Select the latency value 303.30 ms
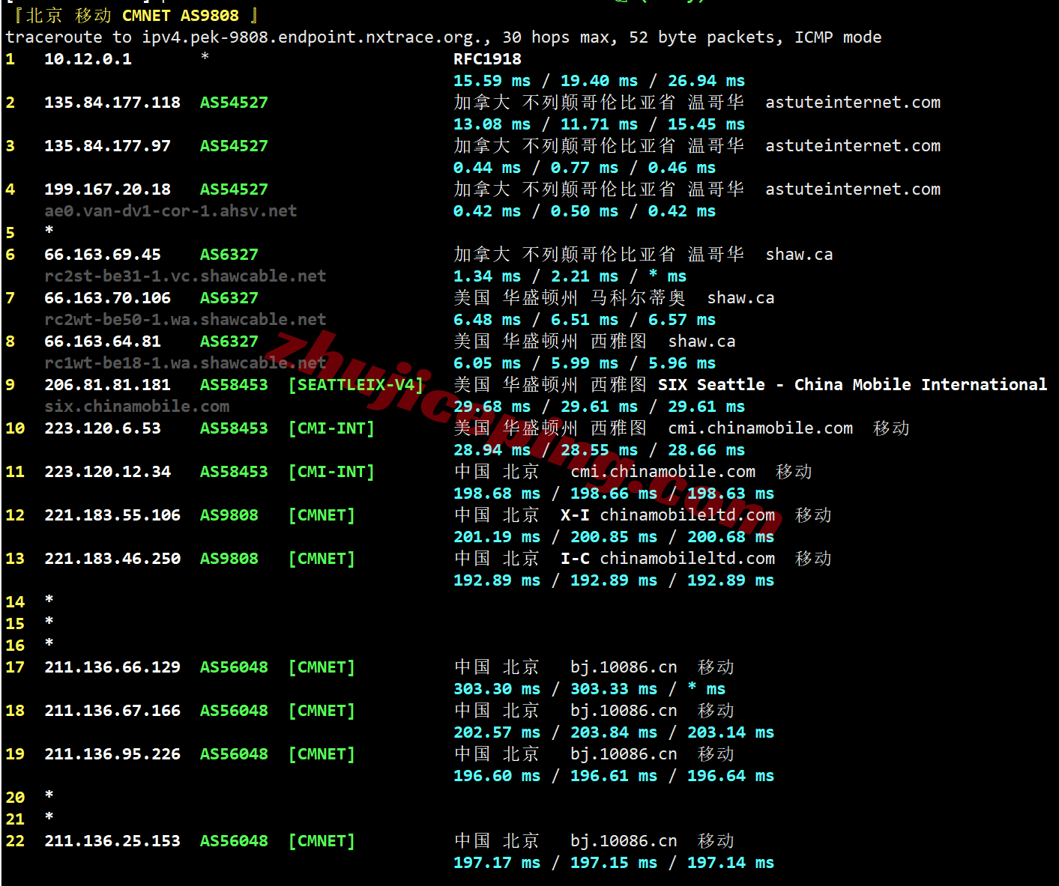Viewport: 1059px width, 886px height. click(x=497, y=689)
